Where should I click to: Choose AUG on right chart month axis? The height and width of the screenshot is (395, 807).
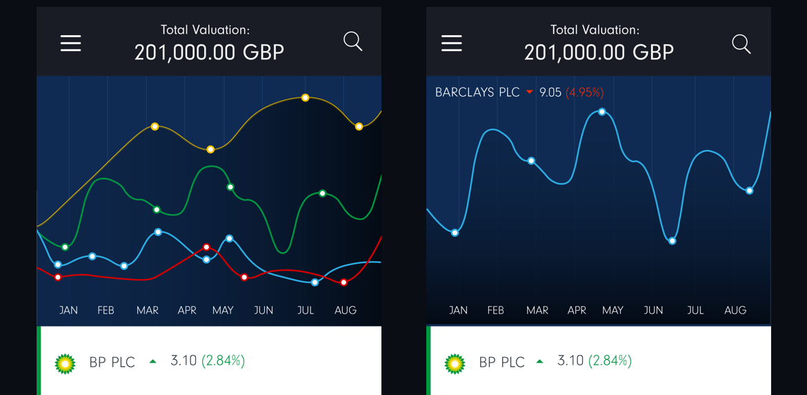coord(735,311)
